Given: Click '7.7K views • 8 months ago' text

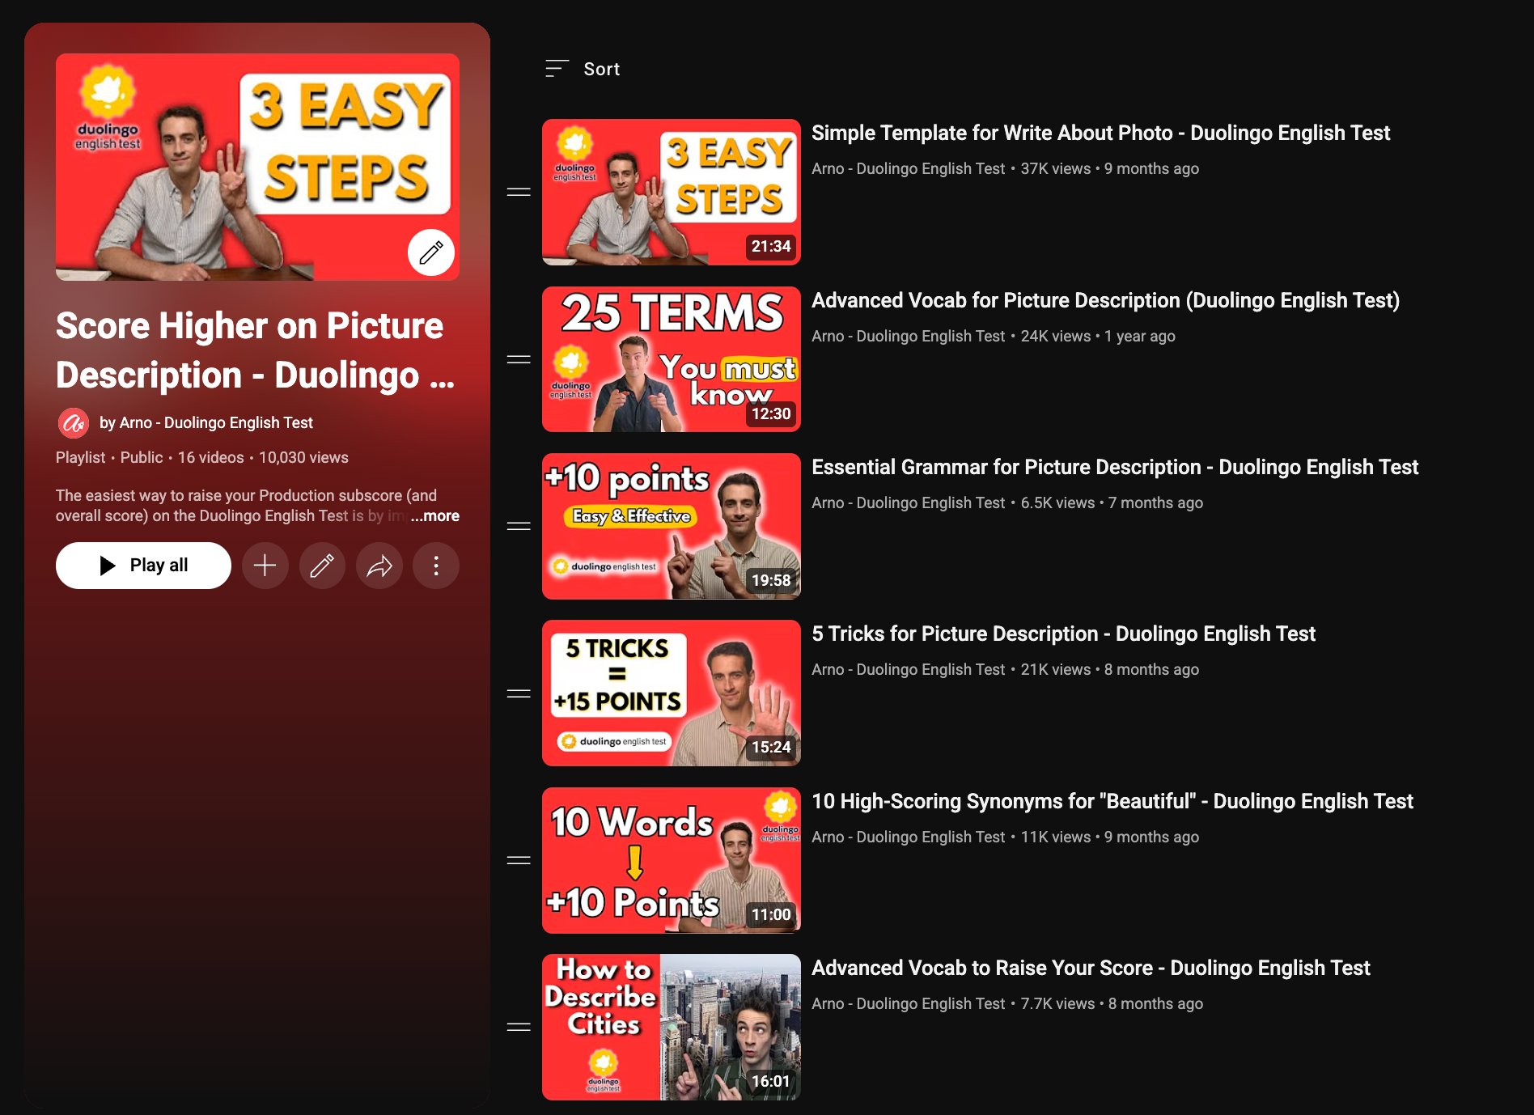Looking at the screenshot, I should click(1112, 1003).
